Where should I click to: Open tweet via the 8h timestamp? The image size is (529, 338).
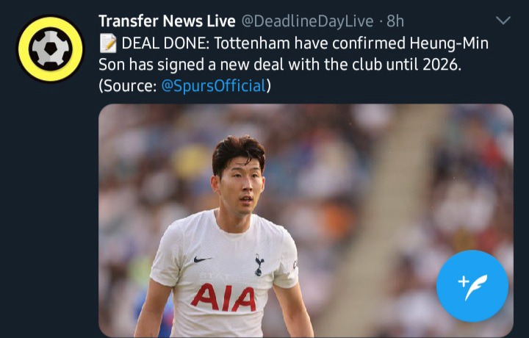[395, 21]
